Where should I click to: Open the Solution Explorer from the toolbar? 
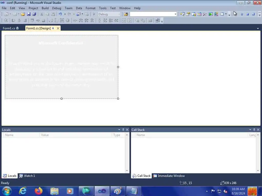click(x=182, y=14)
